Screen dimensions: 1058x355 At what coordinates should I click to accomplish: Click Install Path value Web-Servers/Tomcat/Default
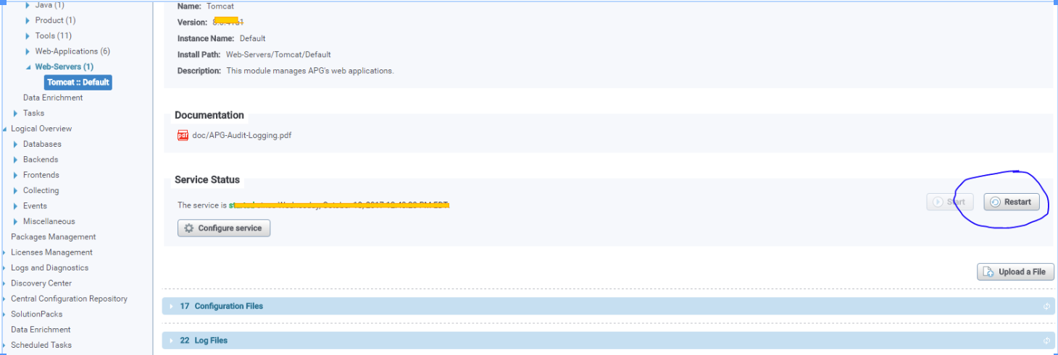pos(278,54)
